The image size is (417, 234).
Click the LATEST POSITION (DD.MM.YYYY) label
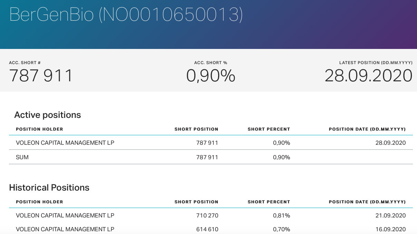click(x=376, y=63)
